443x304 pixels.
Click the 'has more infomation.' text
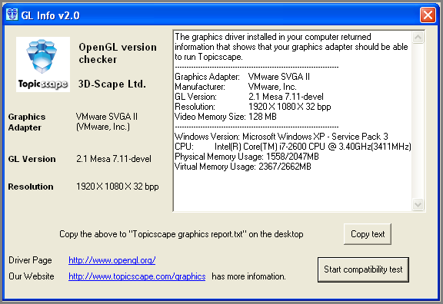point(248,276)
